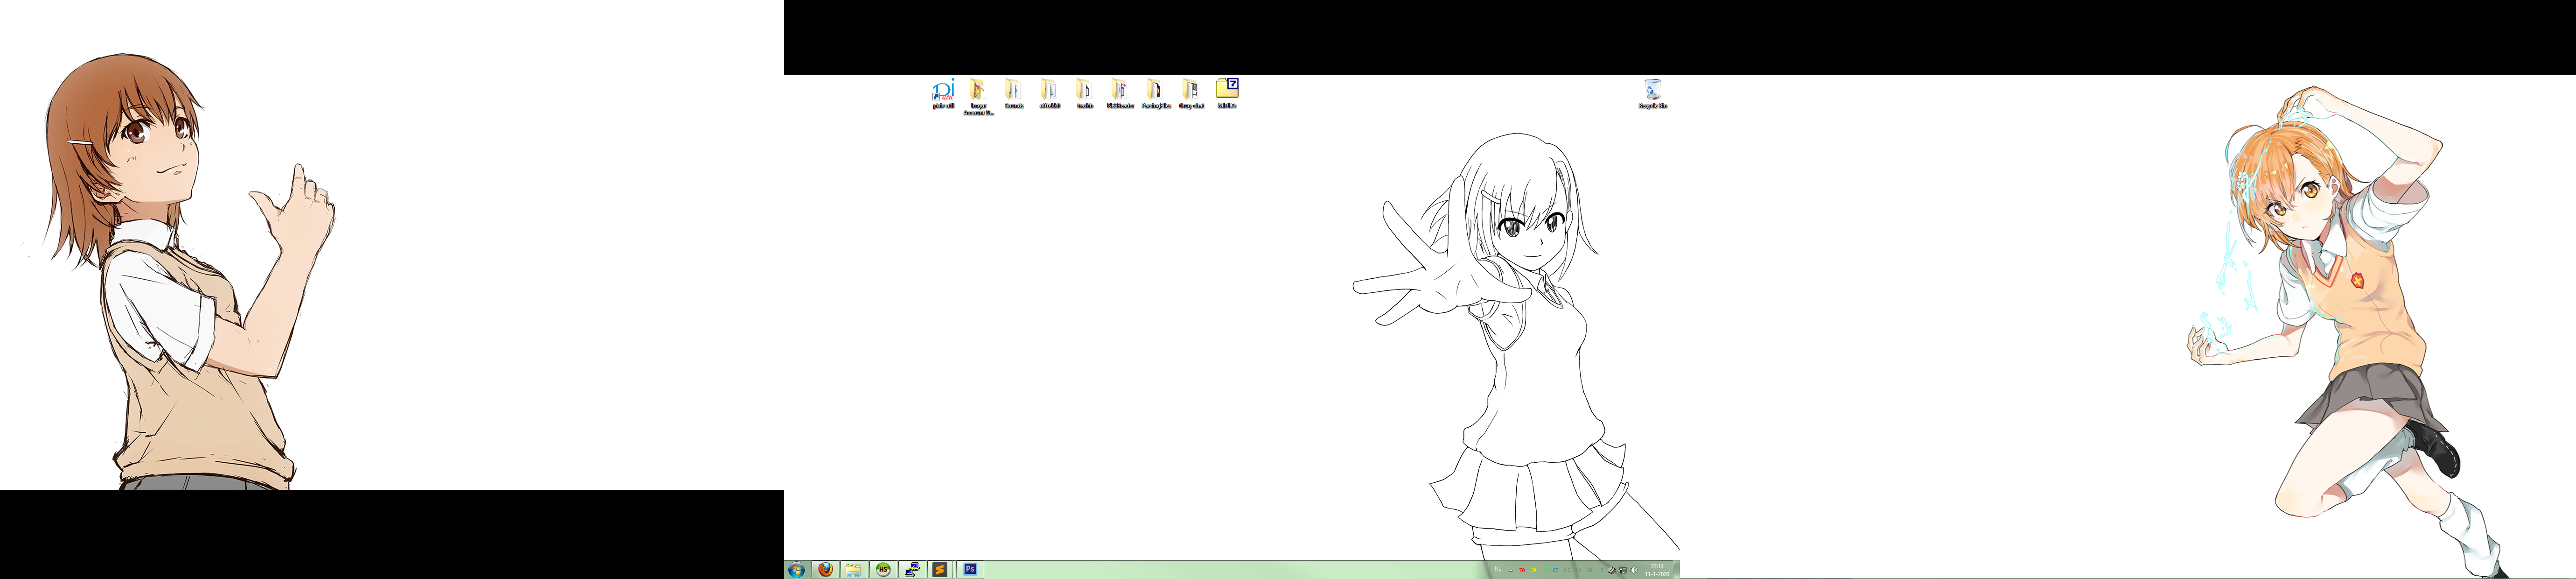Click the red 70 temperature tray value
This screenshot has width=2576, height=579.
1522,570
